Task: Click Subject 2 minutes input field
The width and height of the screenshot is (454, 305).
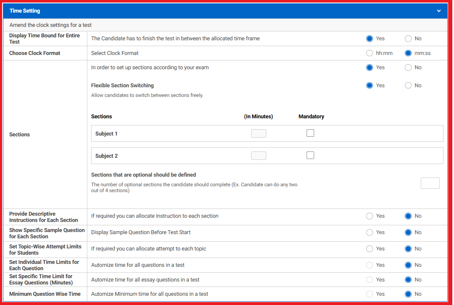Action: tap(259, 156)
